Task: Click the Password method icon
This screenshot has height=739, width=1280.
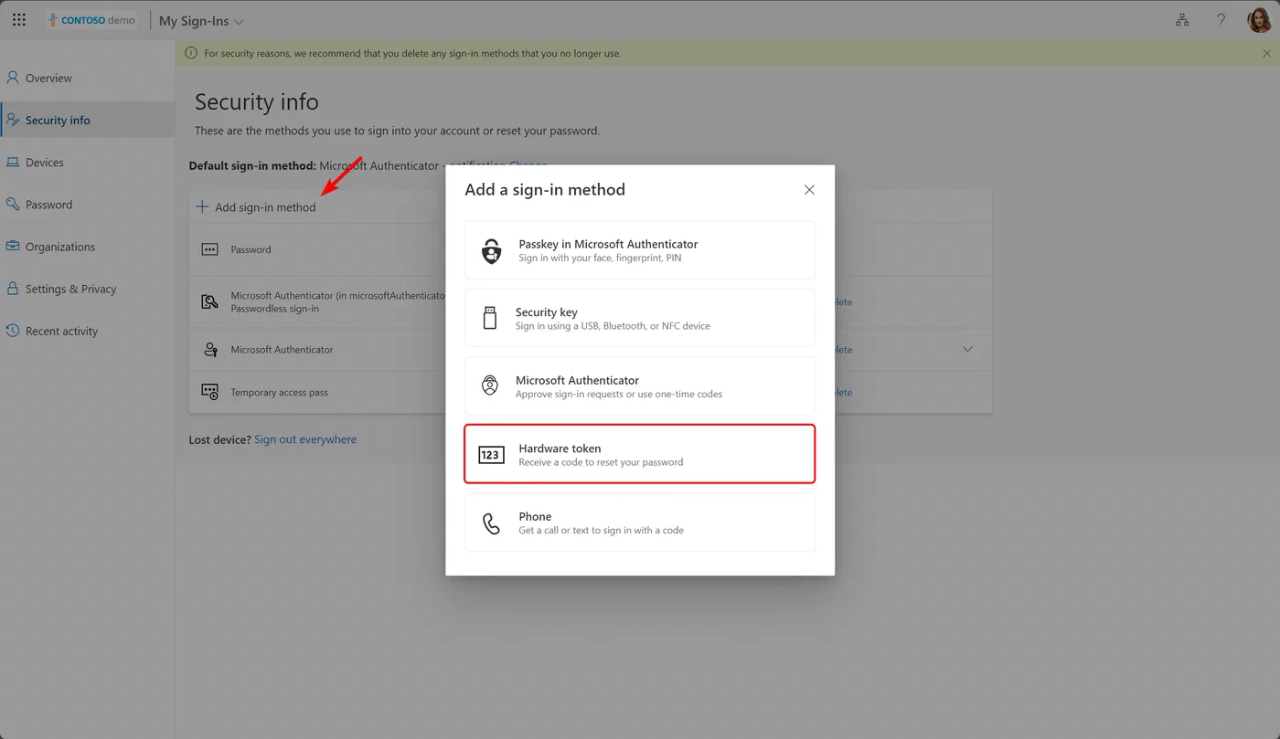Action: (210, 249)
